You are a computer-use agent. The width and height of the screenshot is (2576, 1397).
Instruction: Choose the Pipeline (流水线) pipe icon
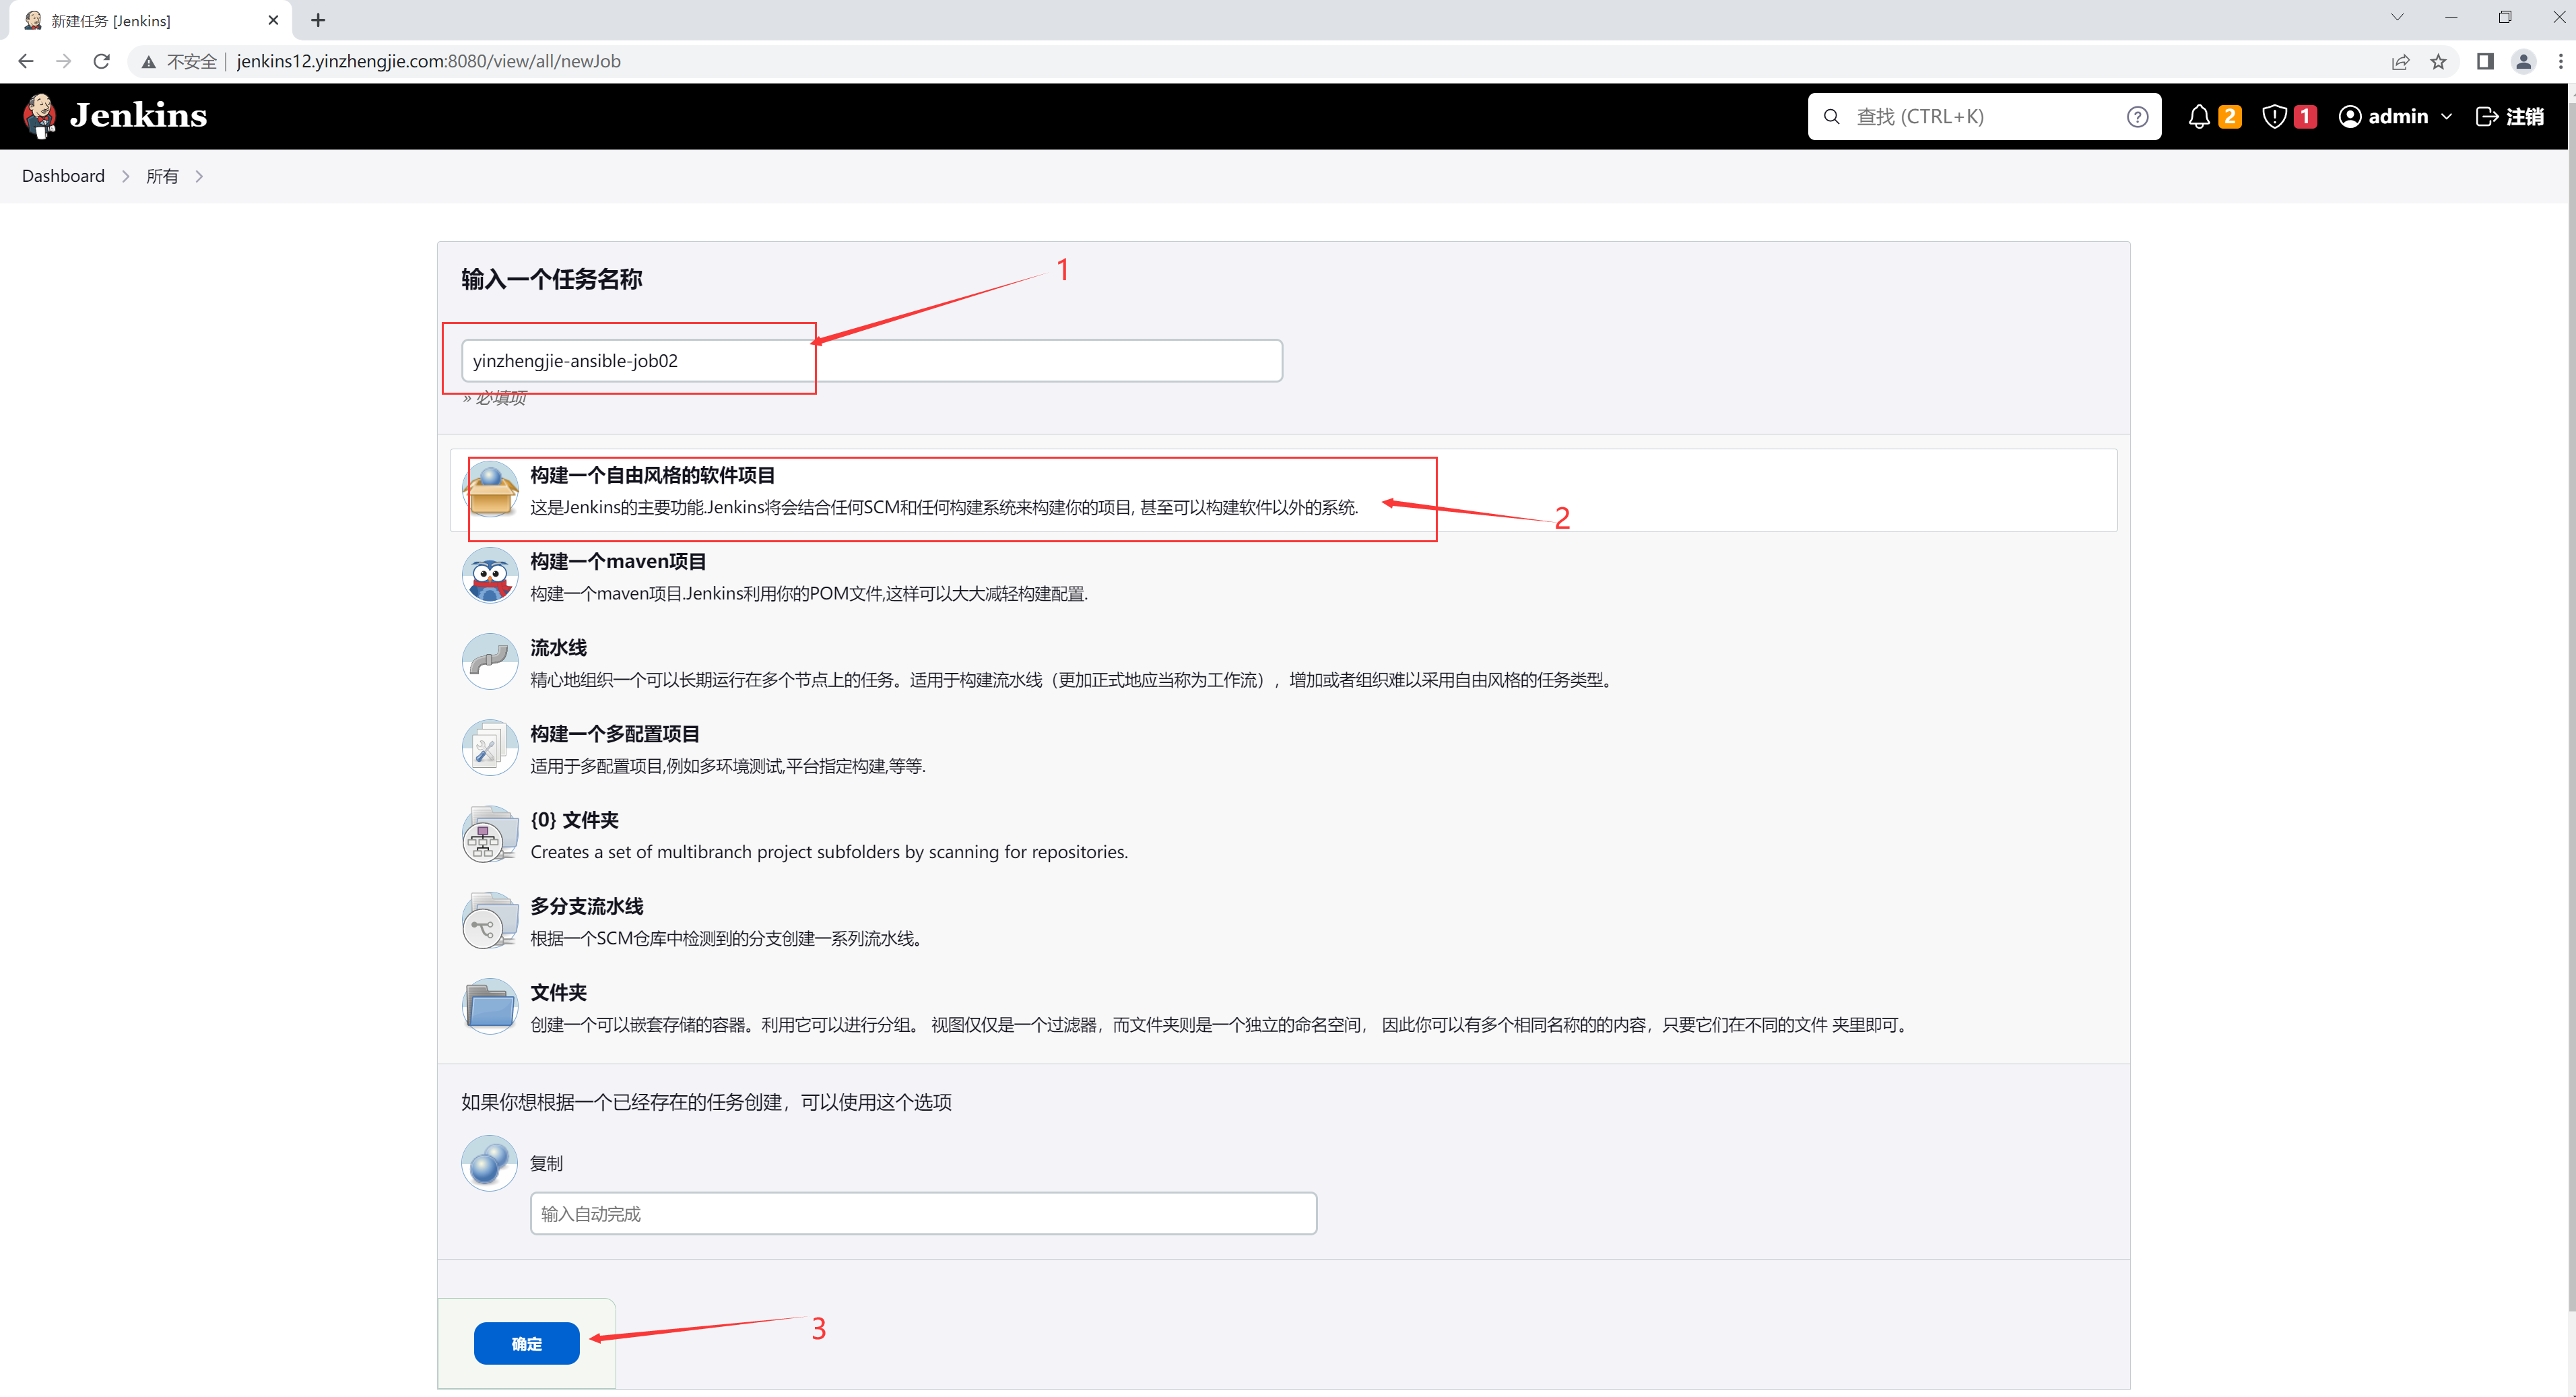tap(490, 662)
